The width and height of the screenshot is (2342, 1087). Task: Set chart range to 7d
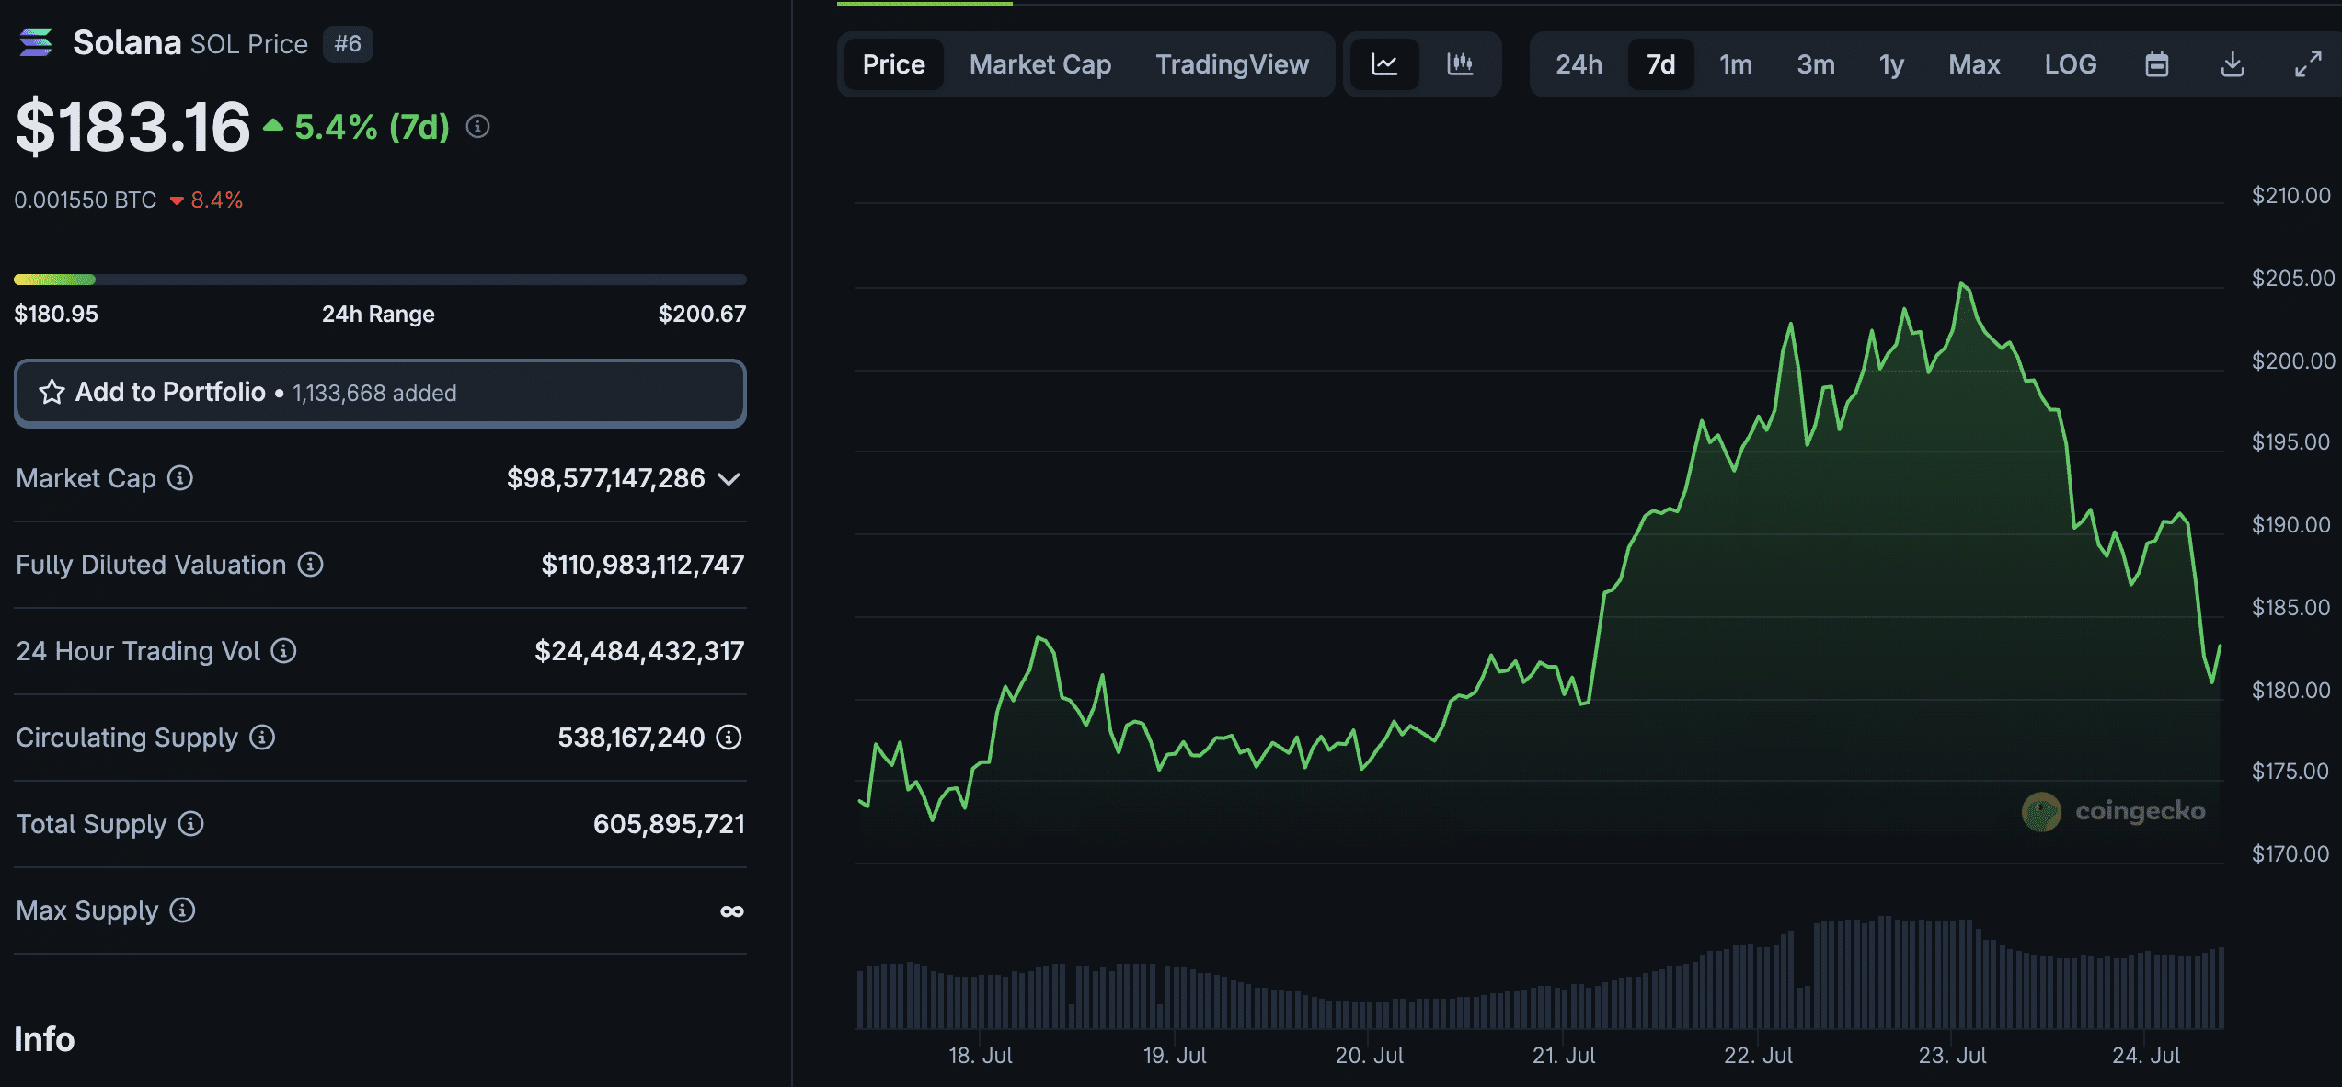[1660, 64]
